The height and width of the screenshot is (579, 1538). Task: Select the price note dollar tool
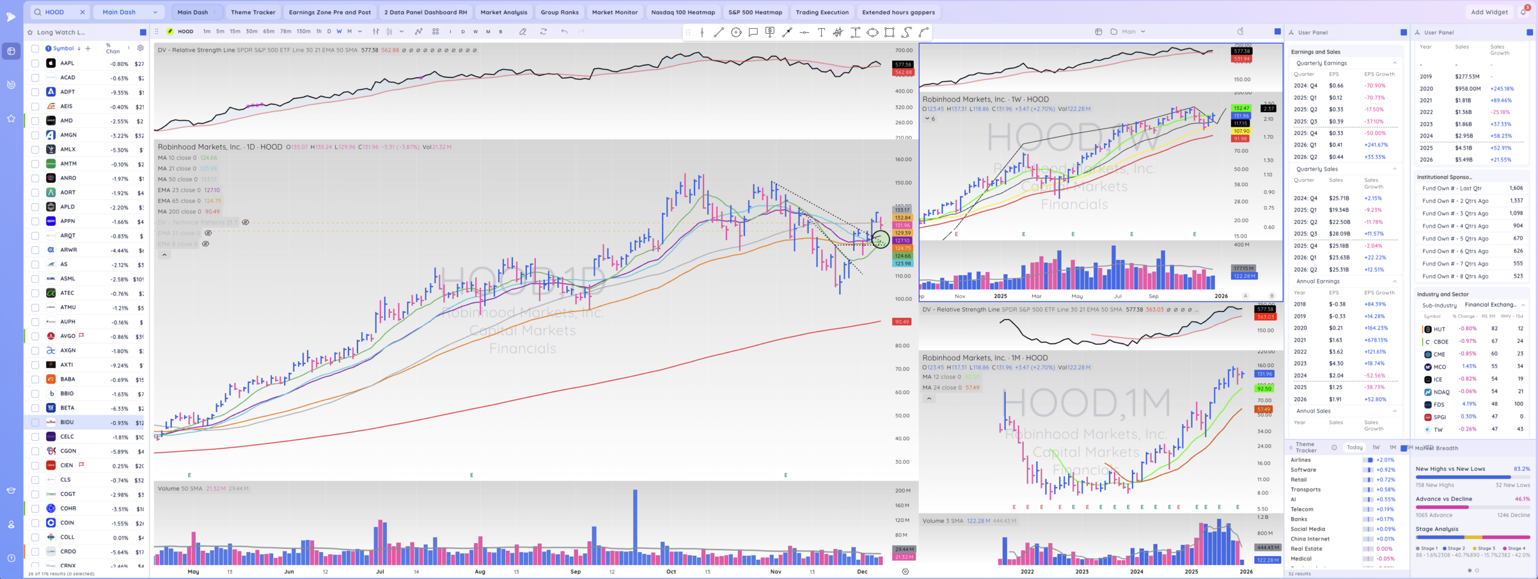[770, 32]
